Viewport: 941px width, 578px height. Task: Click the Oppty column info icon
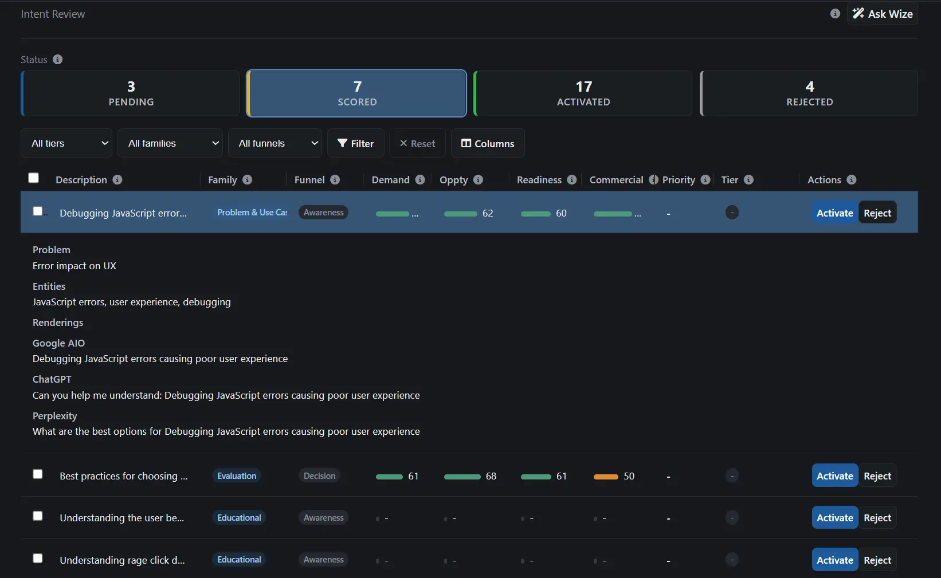479,180
